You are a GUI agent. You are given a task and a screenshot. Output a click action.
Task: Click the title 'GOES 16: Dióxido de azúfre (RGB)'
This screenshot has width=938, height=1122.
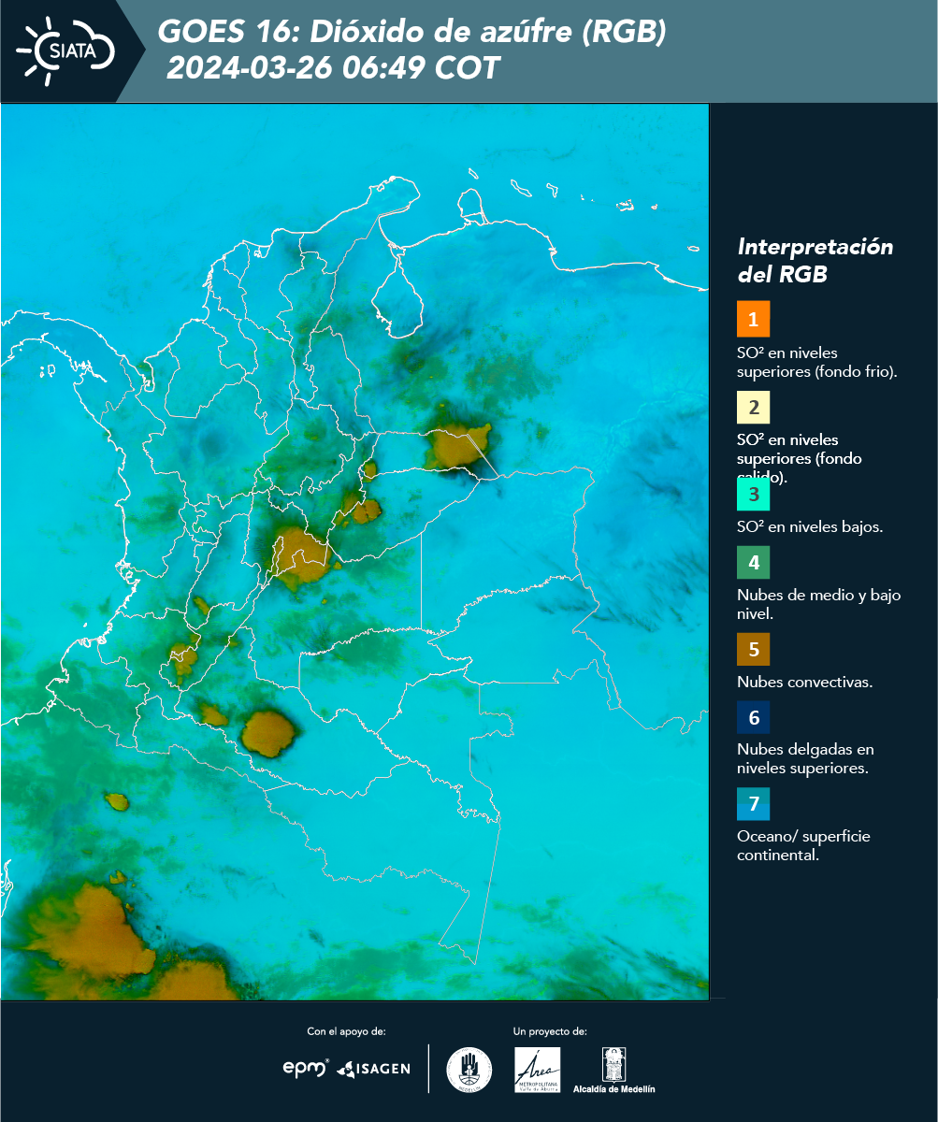(411, 33)
